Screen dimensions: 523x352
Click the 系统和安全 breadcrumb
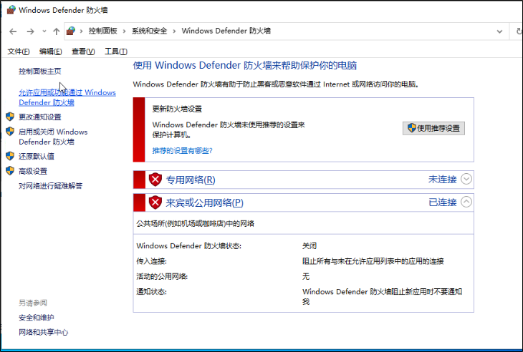(x=149, y=31)
